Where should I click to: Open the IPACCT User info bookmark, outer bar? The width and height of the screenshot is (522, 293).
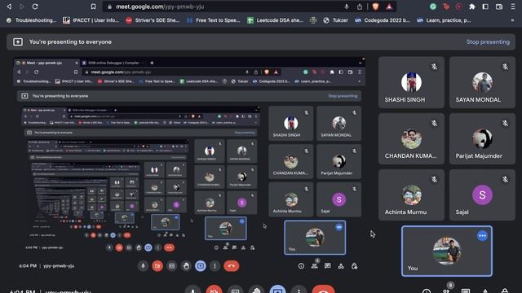coord(91,20)
